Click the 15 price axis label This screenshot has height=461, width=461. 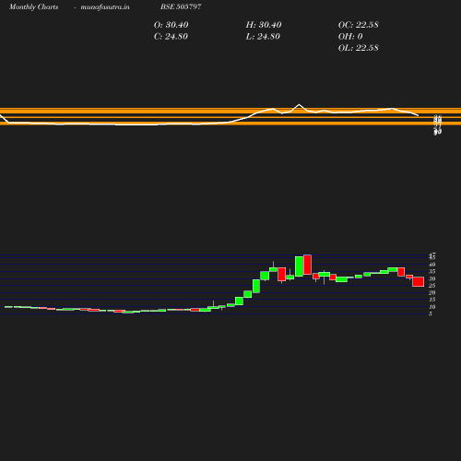[432, 300]
